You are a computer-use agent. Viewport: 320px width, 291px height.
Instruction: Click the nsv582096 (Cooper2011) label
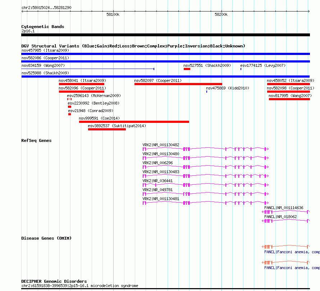[82, 88]
